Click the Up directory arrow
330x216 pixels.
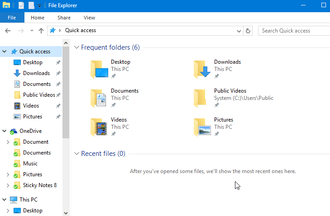(x=41, y=31)
